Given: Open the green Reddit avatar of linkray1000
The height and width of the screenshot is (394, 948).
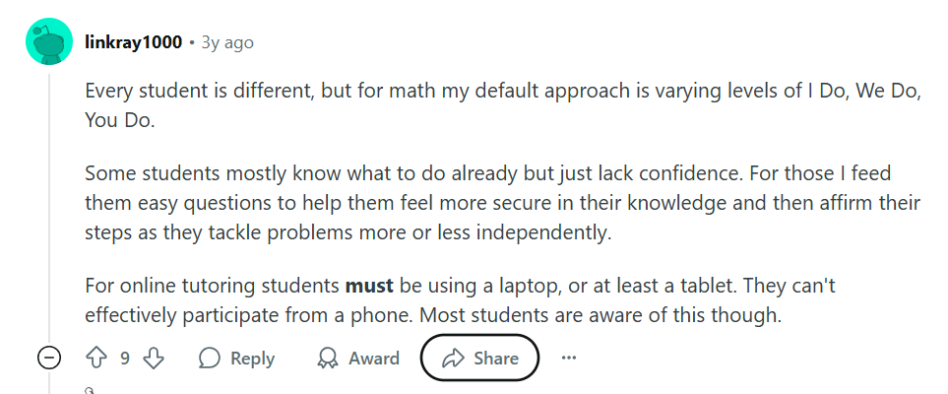Looking at the screenshot, I should (47, 42).
